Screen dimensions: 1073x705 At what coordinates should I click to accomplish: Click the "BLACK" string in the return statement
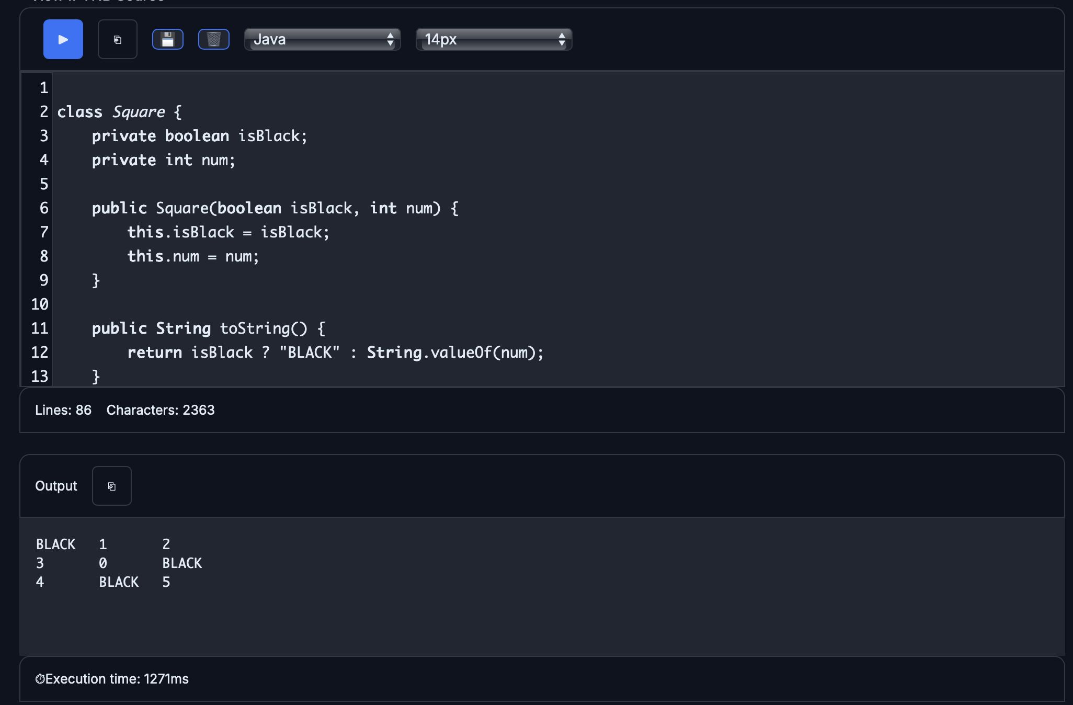click(x=310, y=352)
